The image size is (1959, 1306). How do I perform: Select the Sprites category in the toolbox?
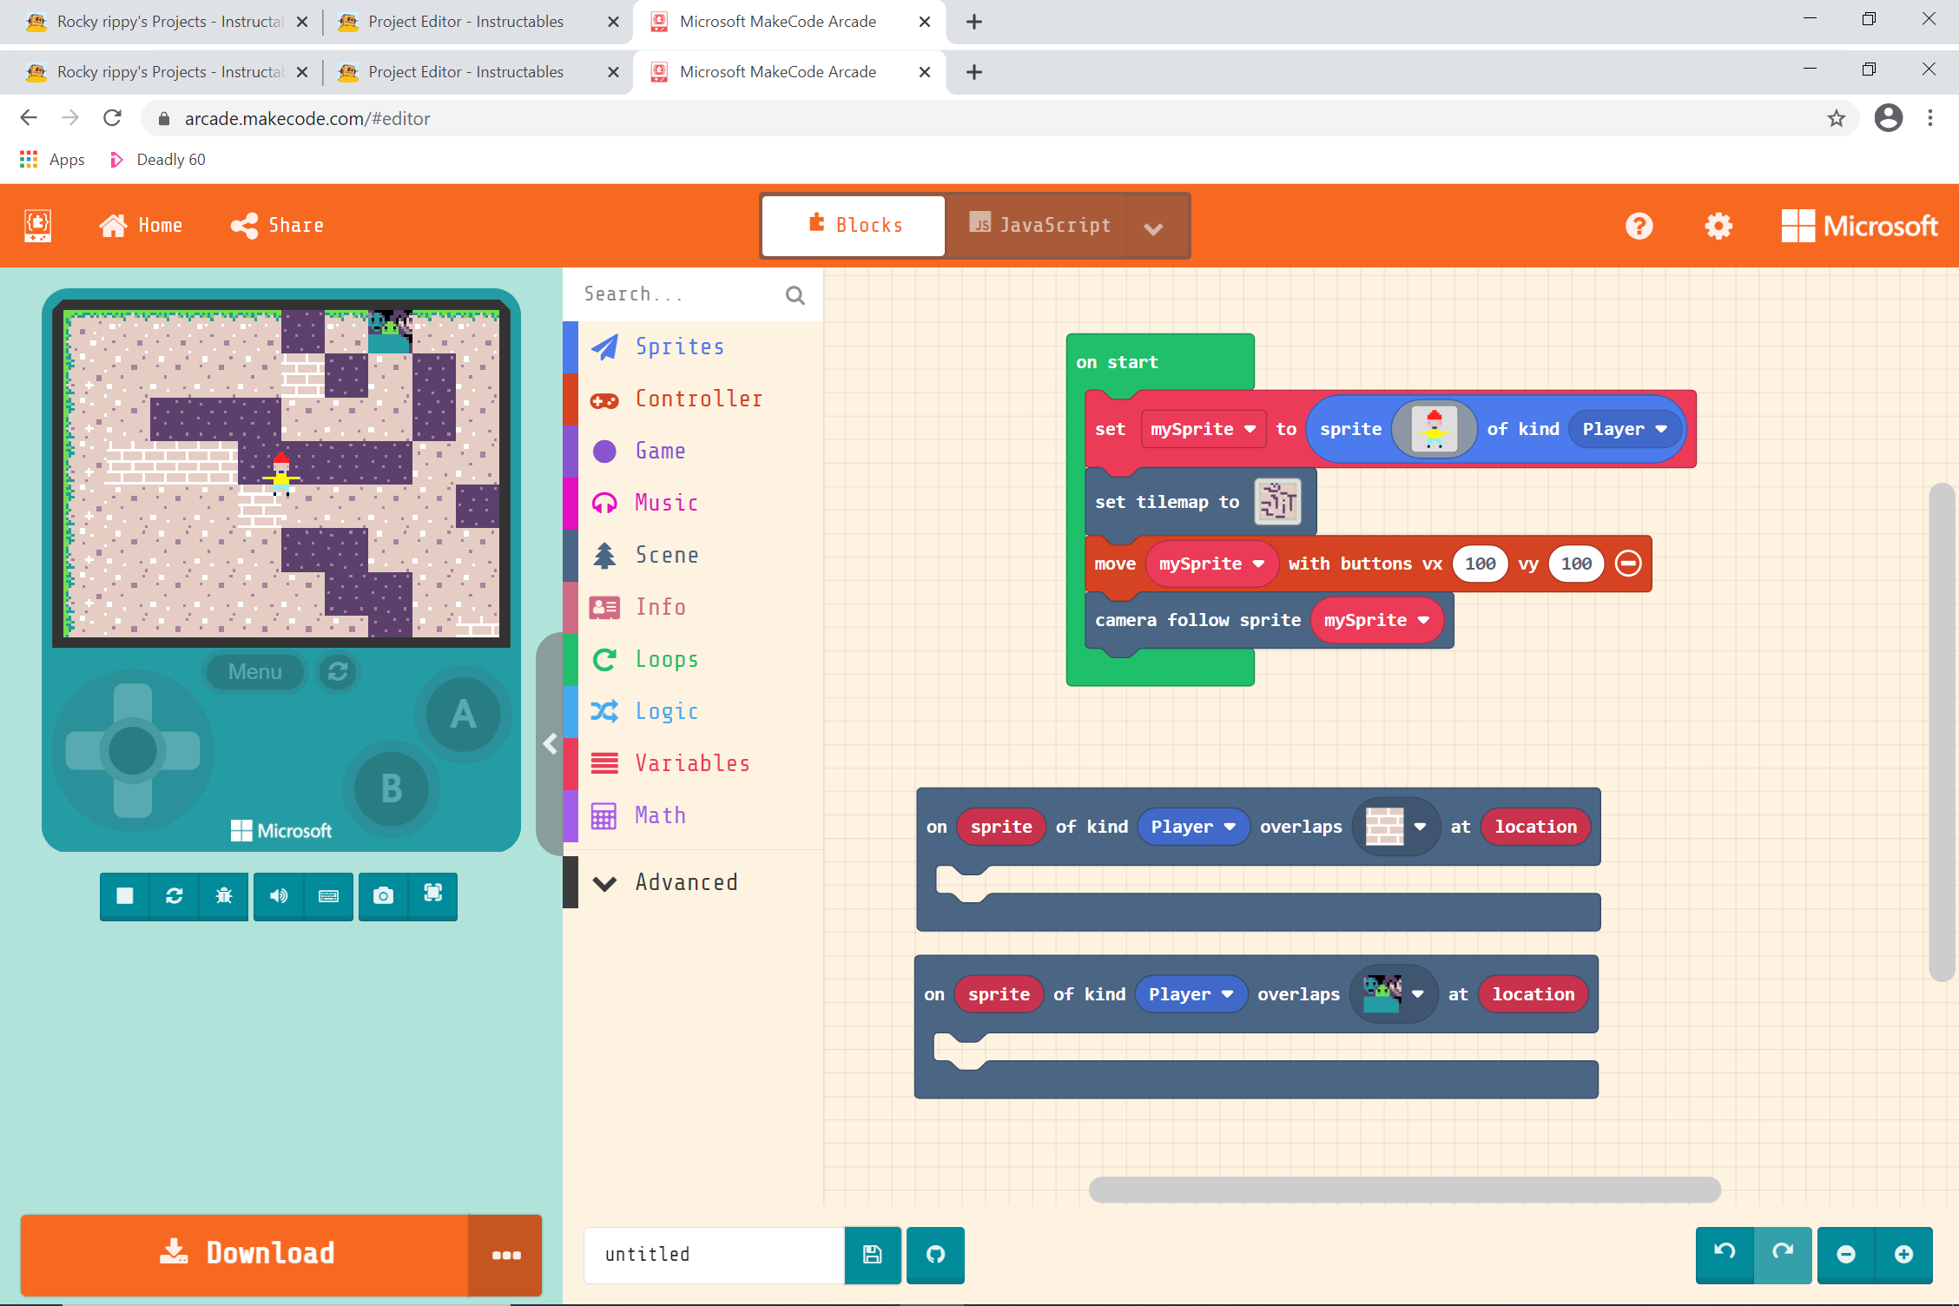[x=680, y=346]
